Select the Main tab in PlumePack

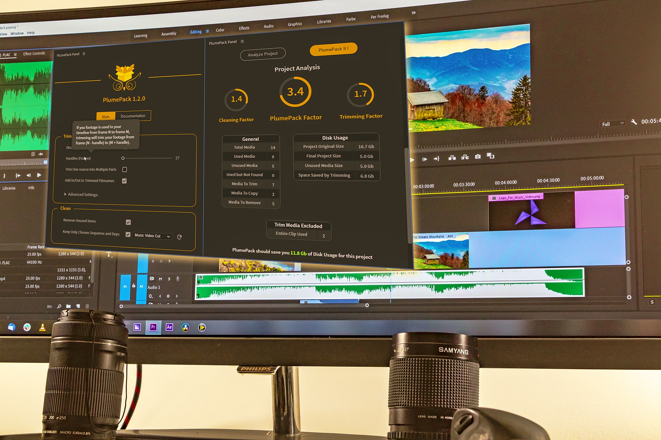[106, 117]
